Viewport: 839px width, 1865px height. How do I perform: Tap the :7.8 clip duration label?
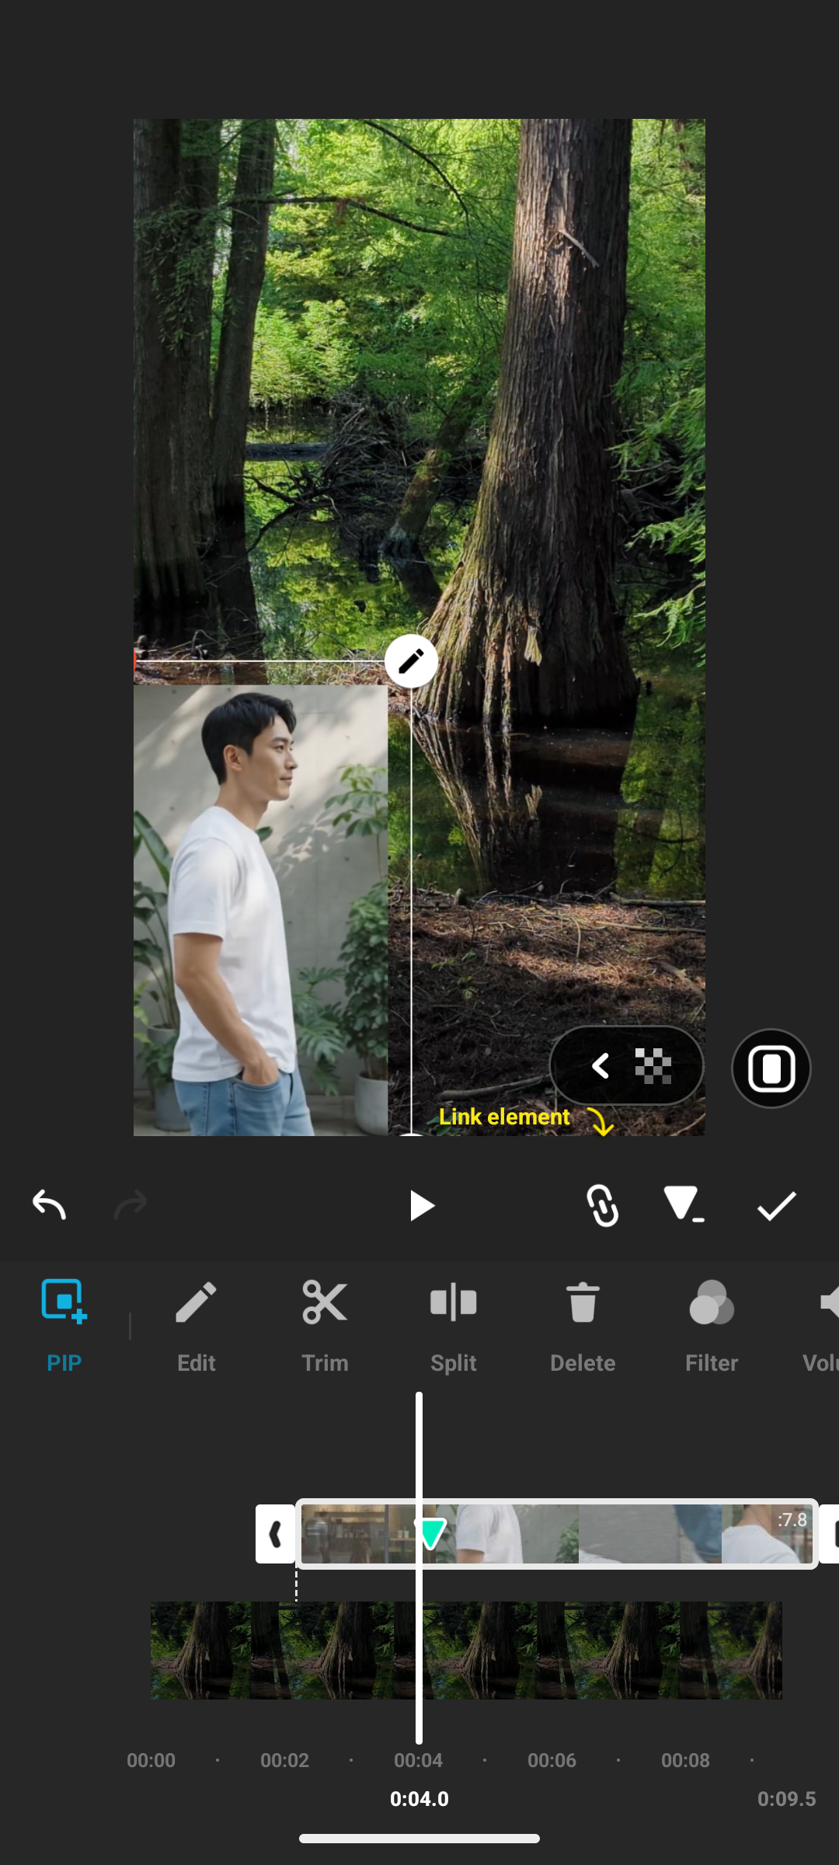[792, 1519]
